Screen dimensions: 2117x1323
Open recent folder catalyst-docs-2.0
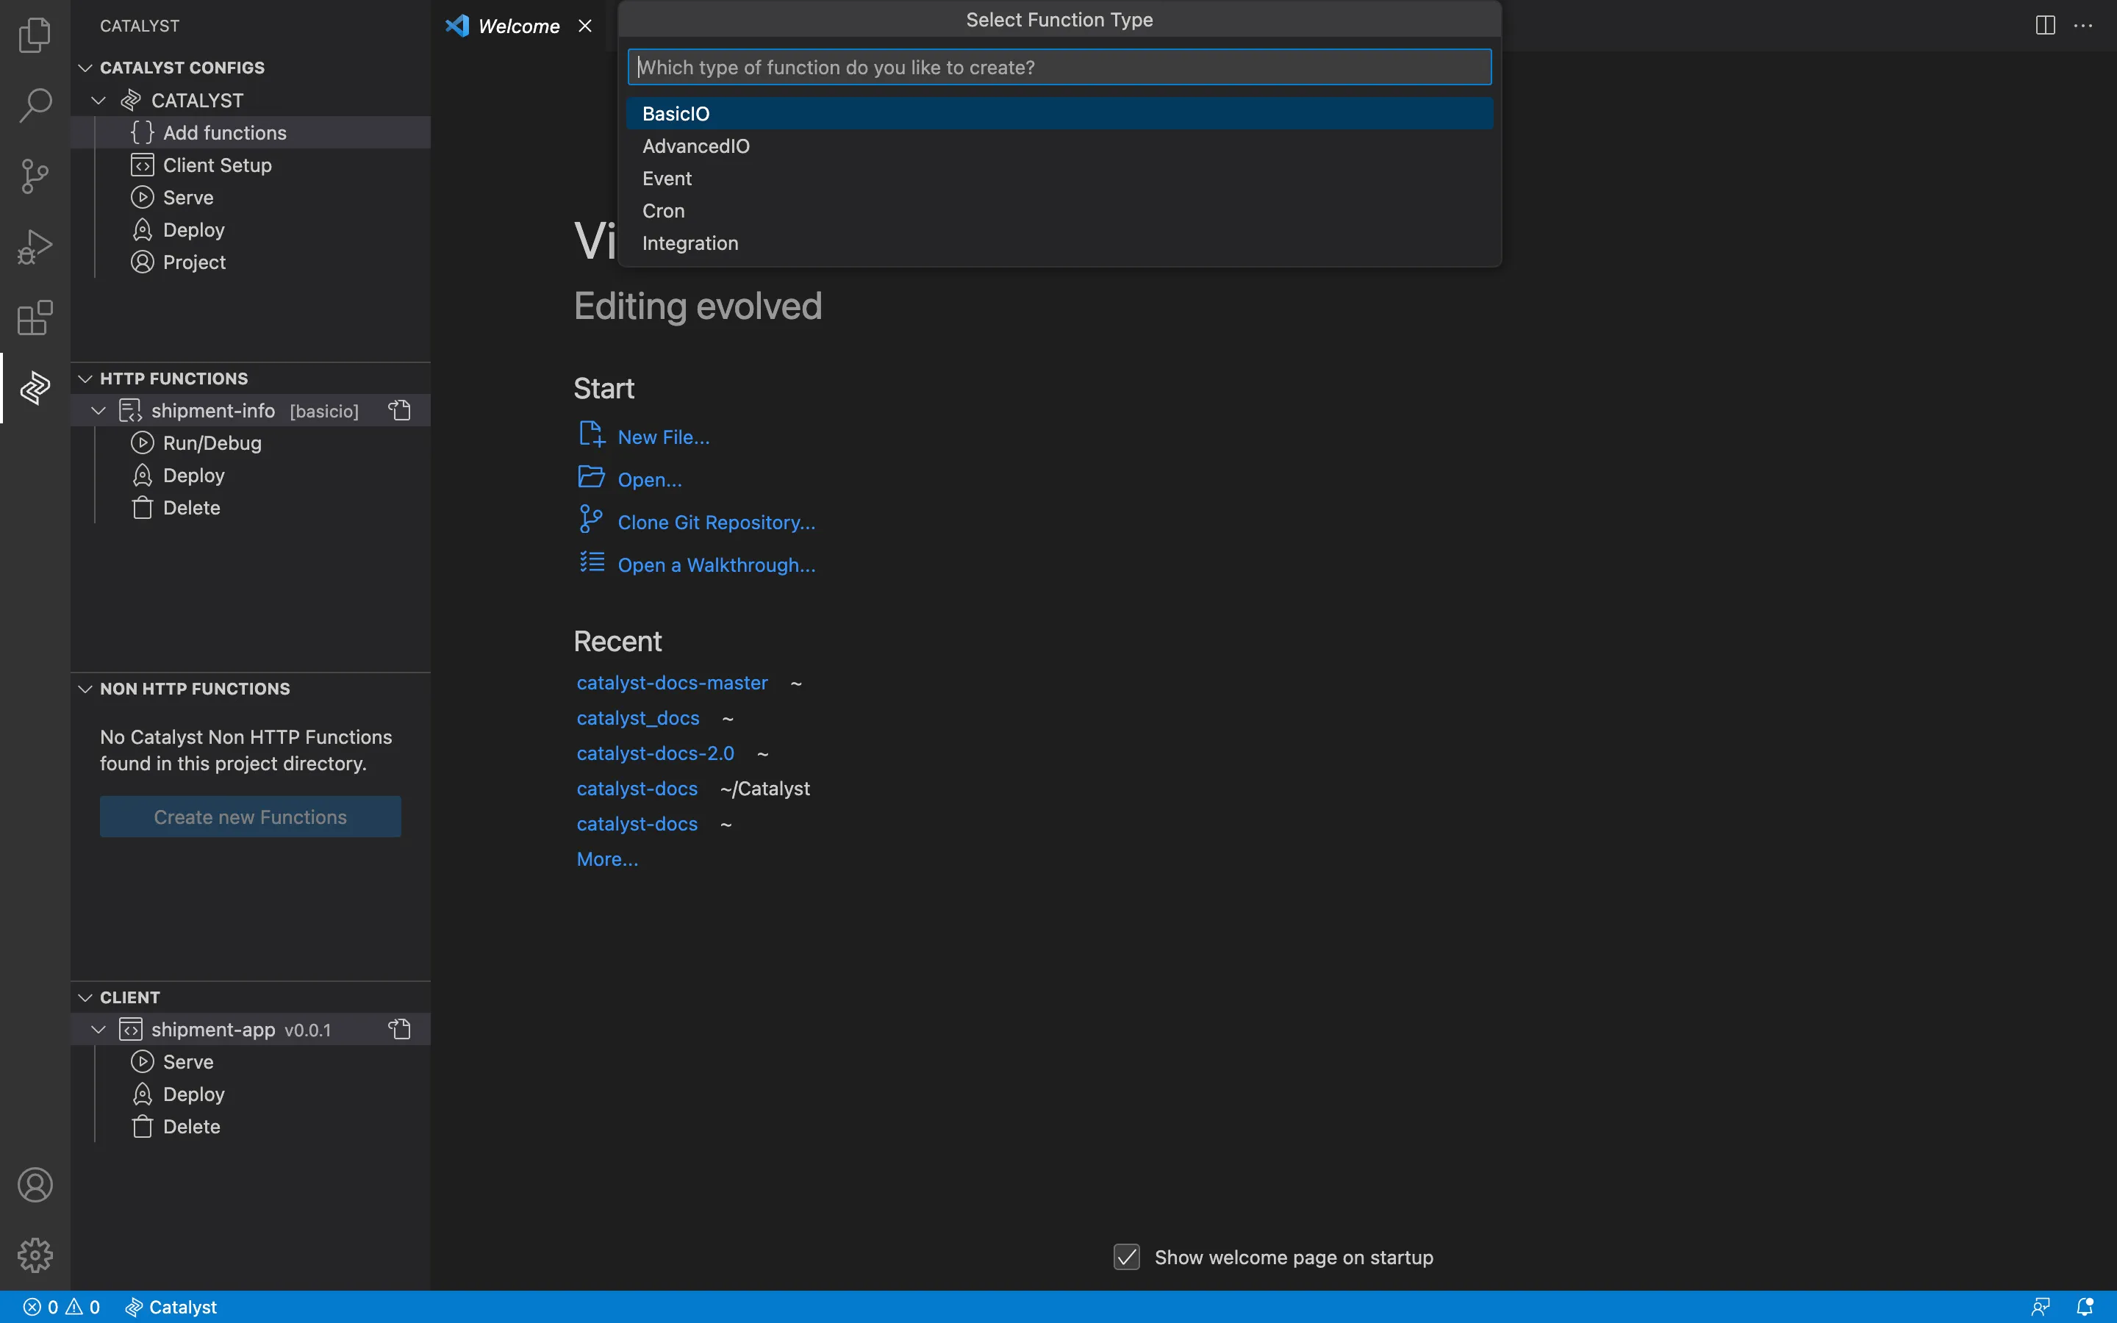655,753
